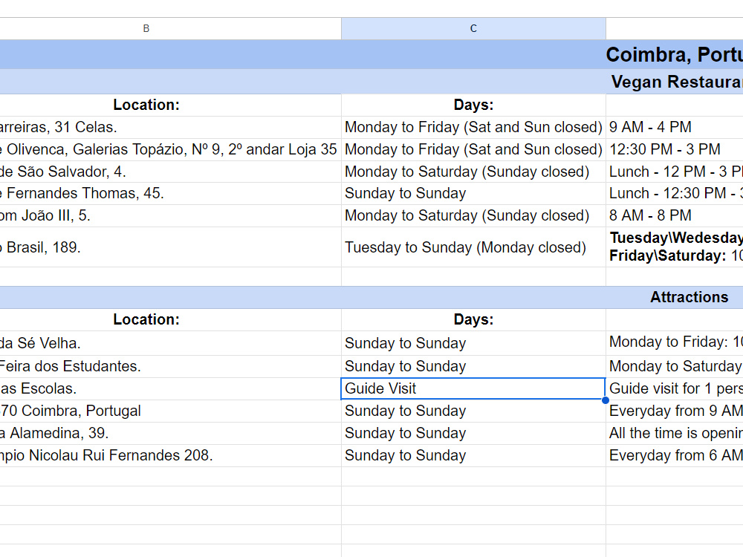This screenshot has width=743, height=557.
Task: Click the Galerias Topázio address cell
Action: [170, 150]
